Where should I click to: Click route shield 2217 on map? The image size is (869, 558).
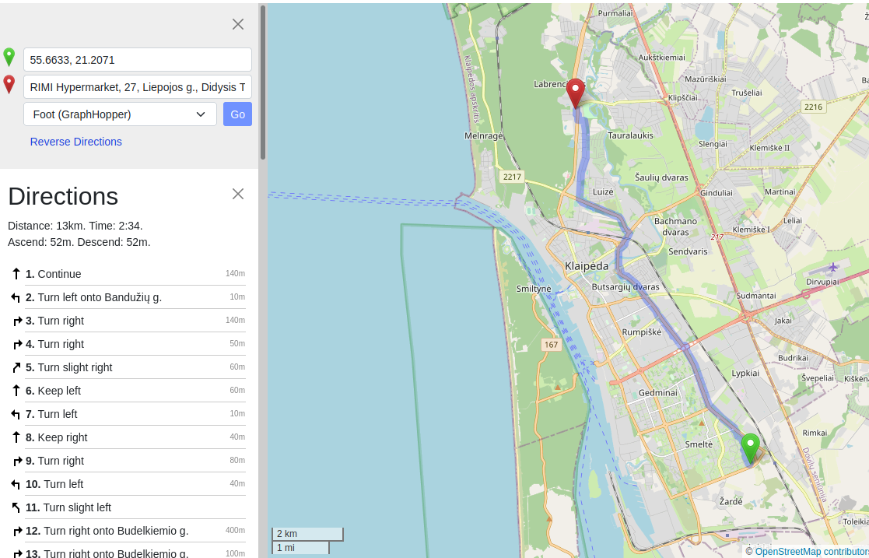[x=511, y=177]
